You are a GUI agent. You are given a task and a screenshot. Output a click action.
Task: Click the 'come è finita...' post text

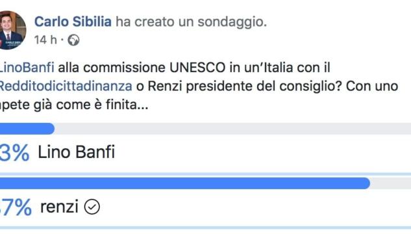102,105
